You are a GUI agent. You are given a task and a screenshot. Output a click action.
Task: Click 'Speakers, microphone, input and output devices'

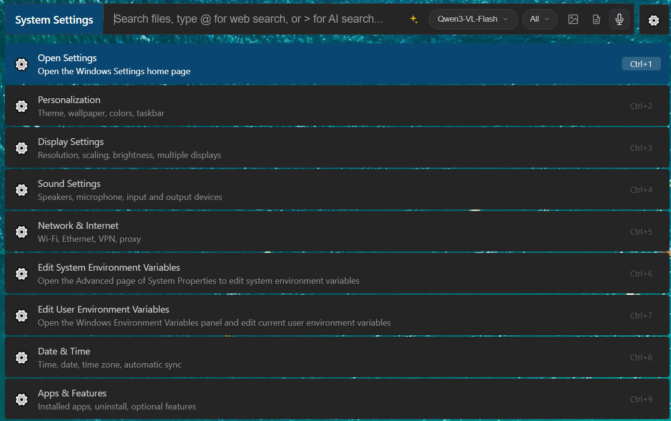130,197
